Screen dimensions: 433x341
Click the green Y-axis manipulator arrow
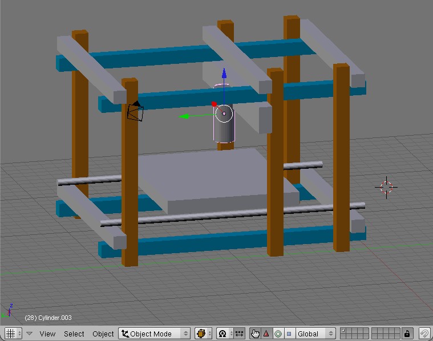[x=184, y=116]
